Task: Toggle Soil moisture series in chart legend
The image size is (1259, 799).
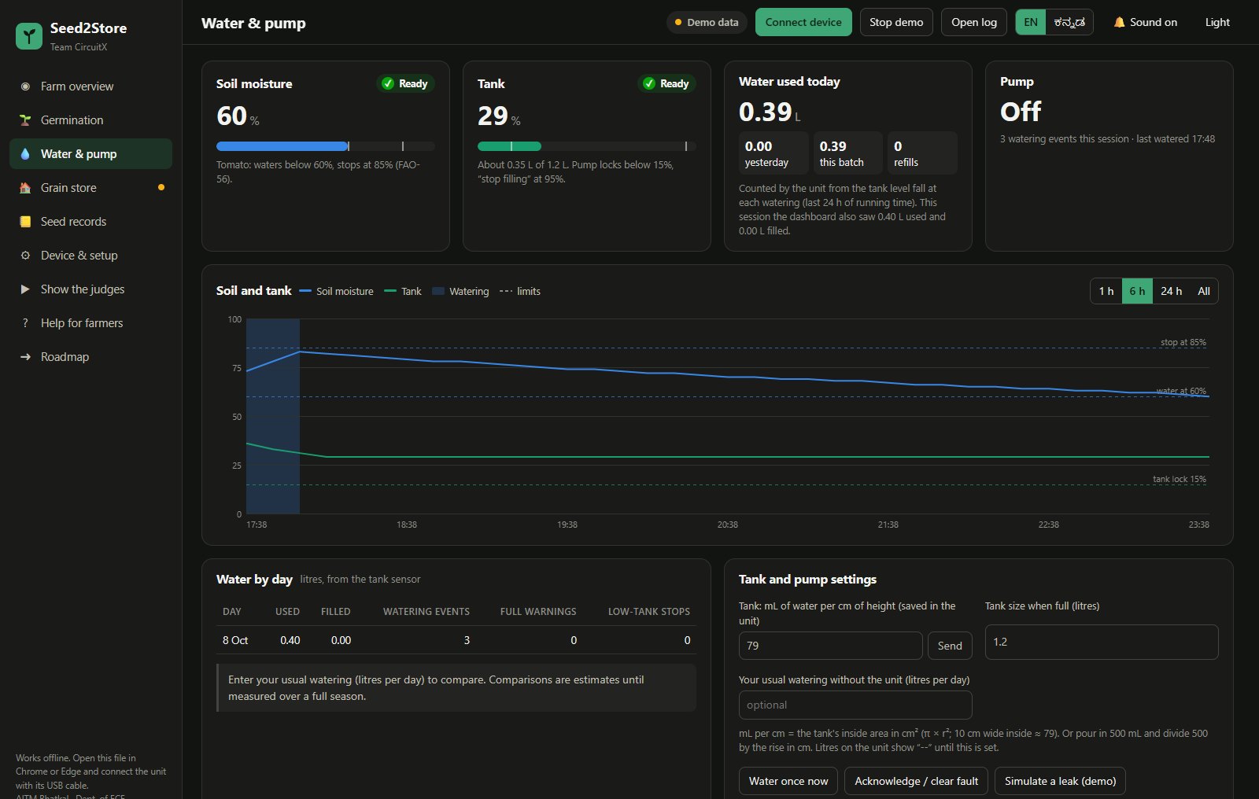Action: click(x=337, y=291)
